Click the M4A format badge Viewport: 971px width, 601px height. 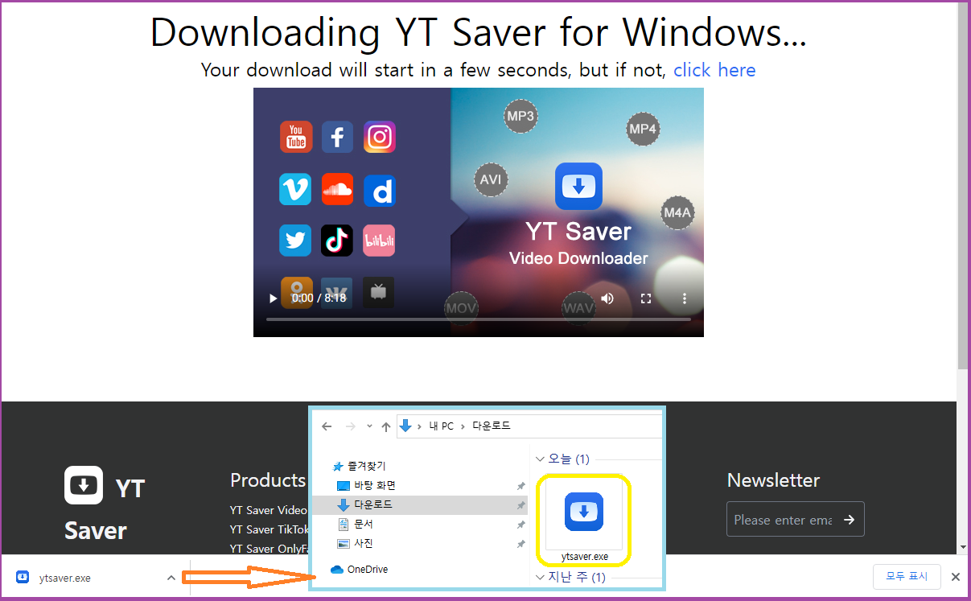[677, 212]
